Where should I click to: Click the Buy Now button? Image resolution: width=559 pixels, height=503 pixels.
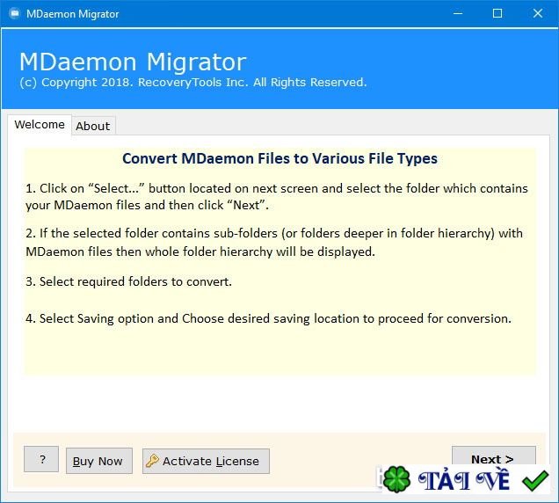[99, 461]
